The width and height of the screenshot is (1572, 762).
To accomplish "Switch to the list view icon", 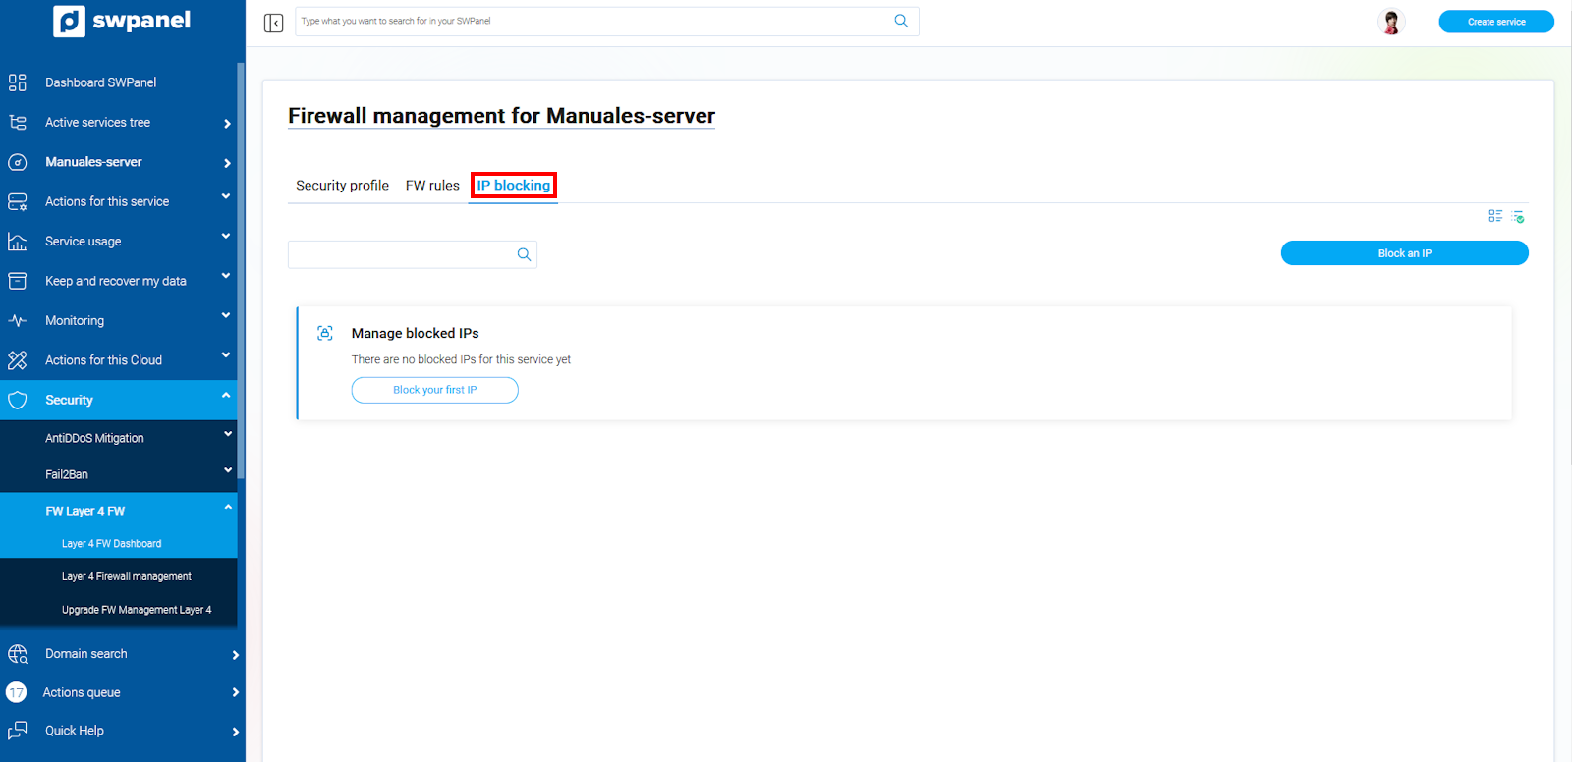I will [1518, 216].
